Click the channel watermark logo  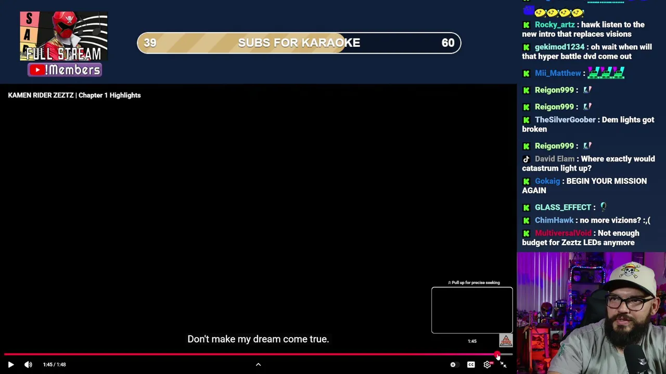point(506,341)
